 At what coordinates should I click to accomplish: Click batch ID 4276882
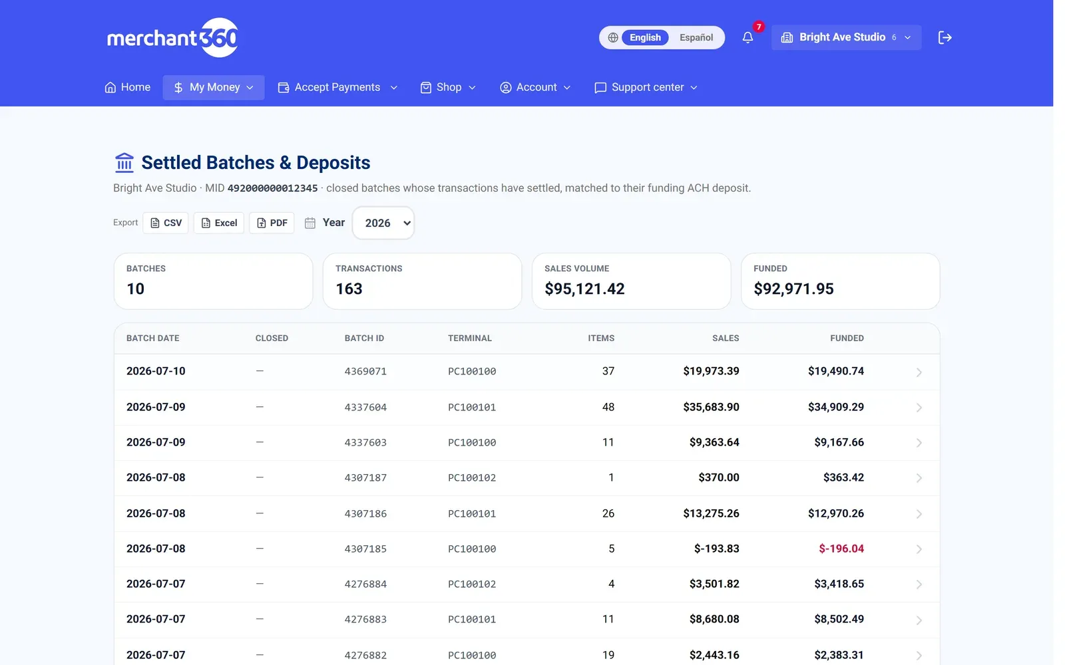pyautogui.click(x=365, y=655)
